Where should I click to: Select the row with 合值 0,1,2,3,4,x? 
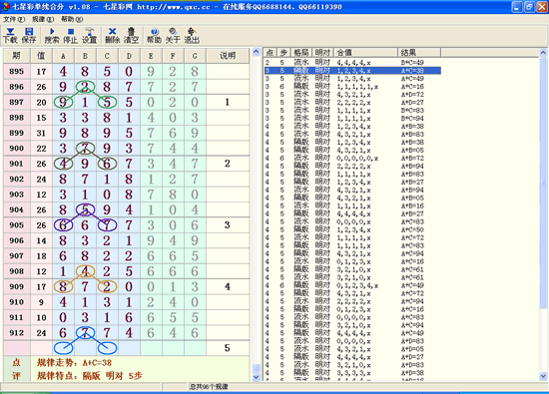pos(352,285)
